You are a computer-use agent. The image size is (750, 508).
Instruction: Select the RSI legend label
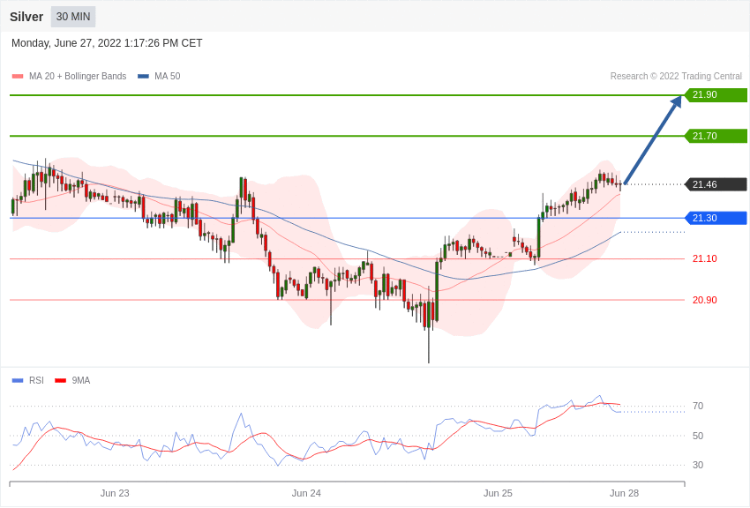pos(36,380)
